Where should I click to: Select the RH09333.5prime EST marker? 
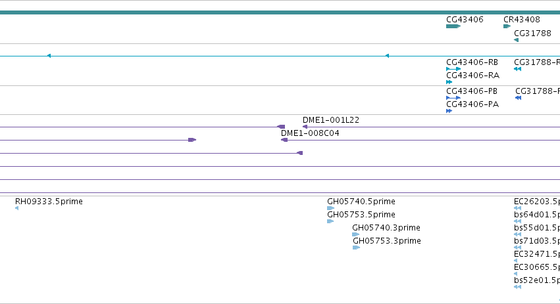click(x=17, y=208)
